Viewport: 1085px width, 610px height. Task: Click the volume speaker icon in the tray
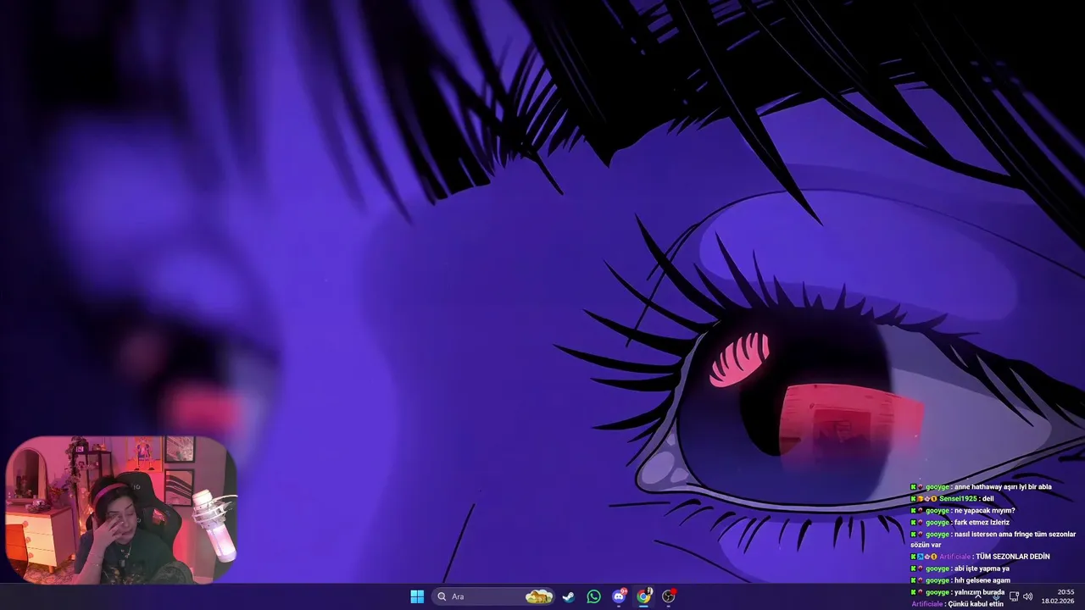click(1028, 596)
